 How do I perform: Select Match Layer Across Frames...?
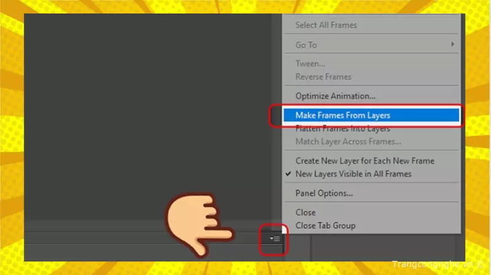pos(348,142)
